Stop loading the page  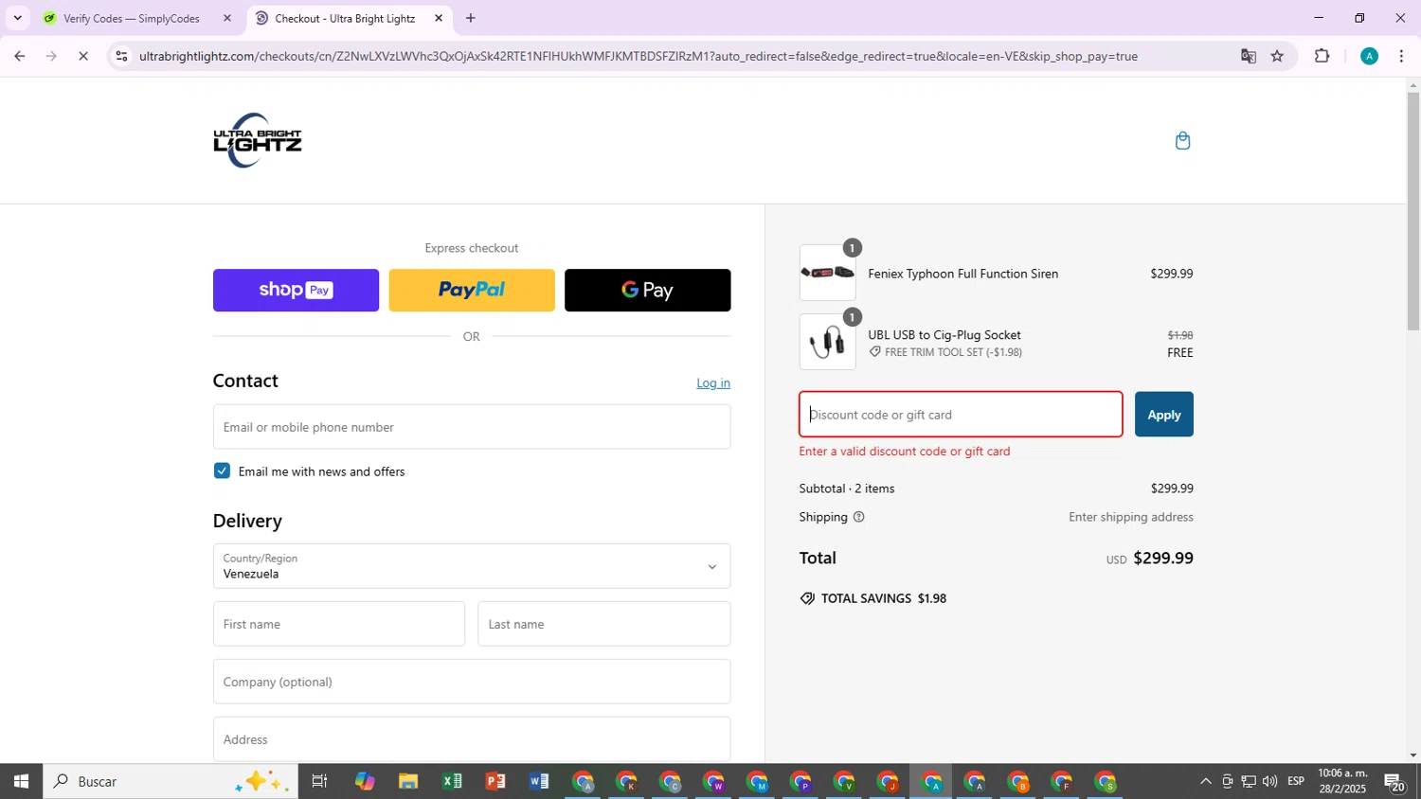[x=83, y=57]
